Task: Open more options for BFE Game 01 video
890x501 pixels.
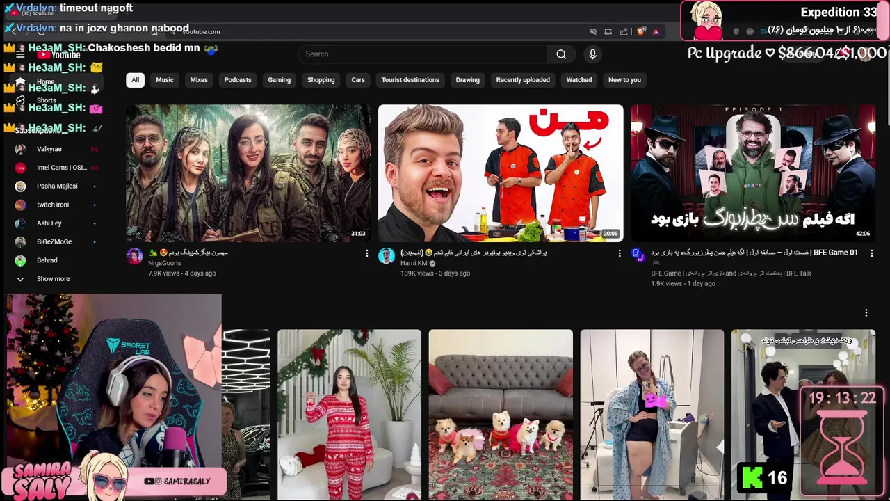Action: point(871,253)
